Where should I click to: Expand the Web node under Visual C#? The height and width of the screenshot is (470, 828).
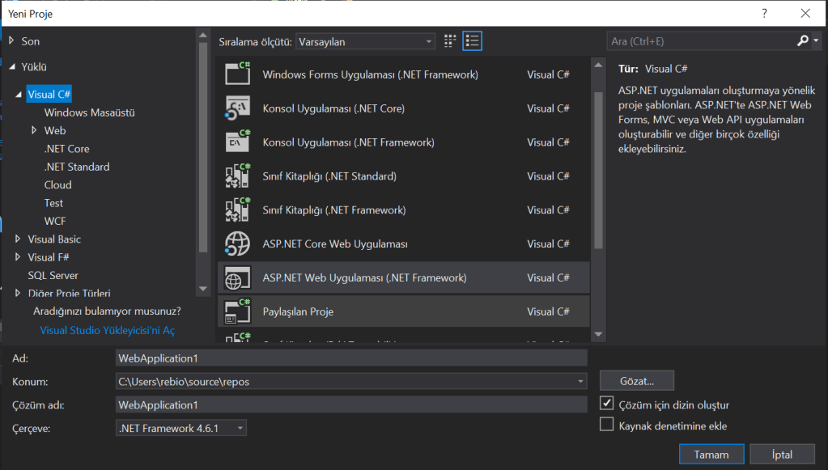coord(34,130)
